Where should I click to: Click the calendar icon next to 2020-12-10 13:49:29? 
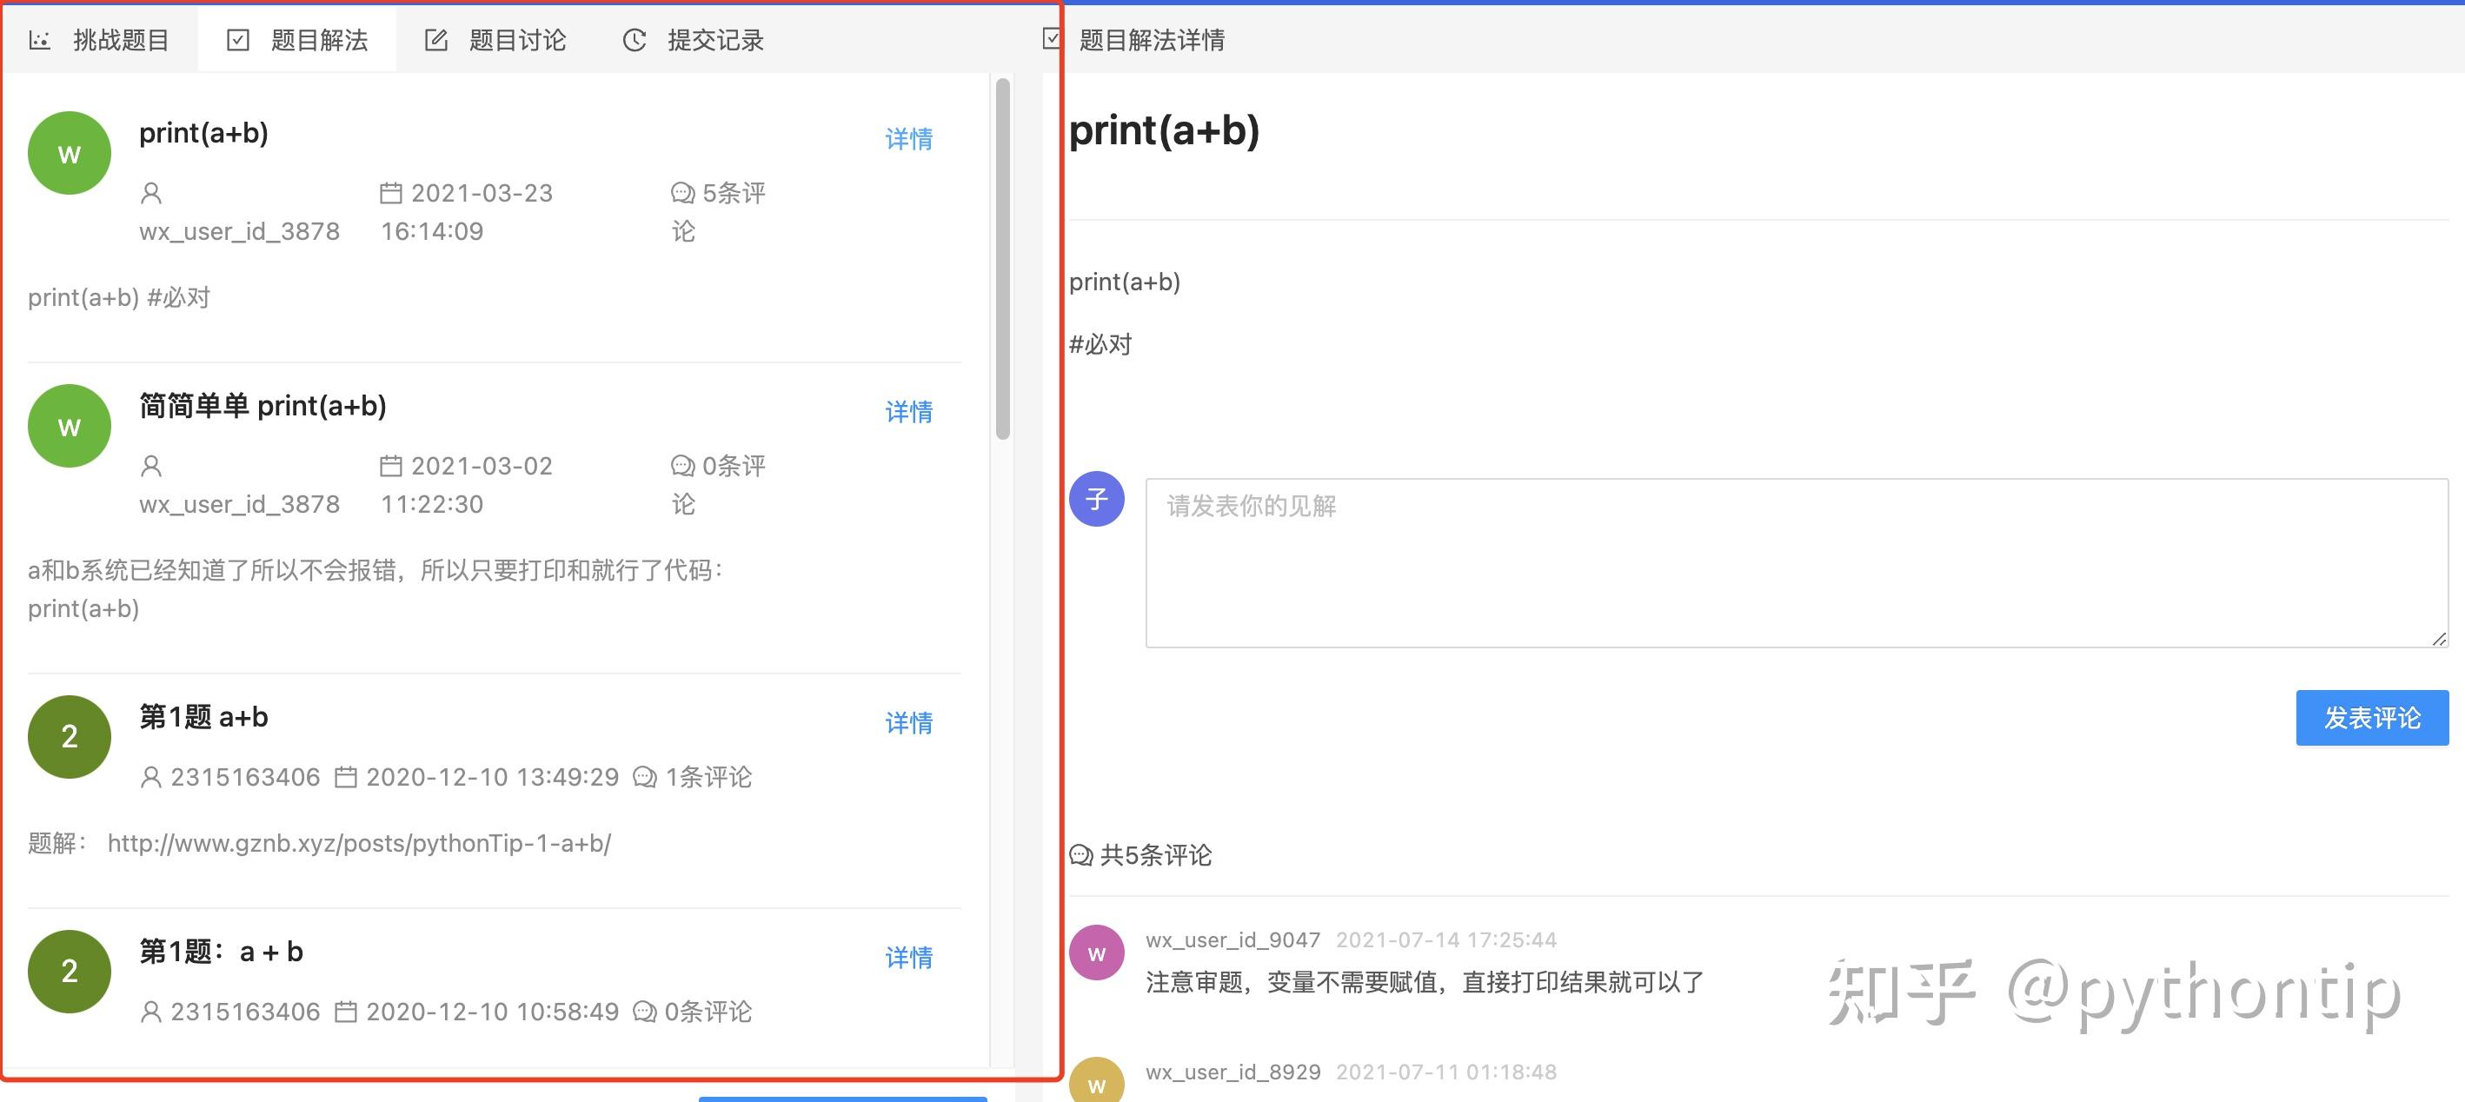[349, 777]
